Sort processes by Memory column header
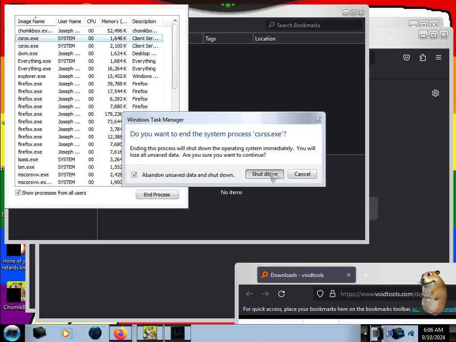This screenshot has width=456, height=342. pos(114,21)
